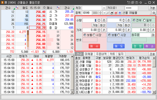This screenshot has height=100, width=157.
Task: Click the detach window icon in the title bar
Action: (x=129, y=2)
